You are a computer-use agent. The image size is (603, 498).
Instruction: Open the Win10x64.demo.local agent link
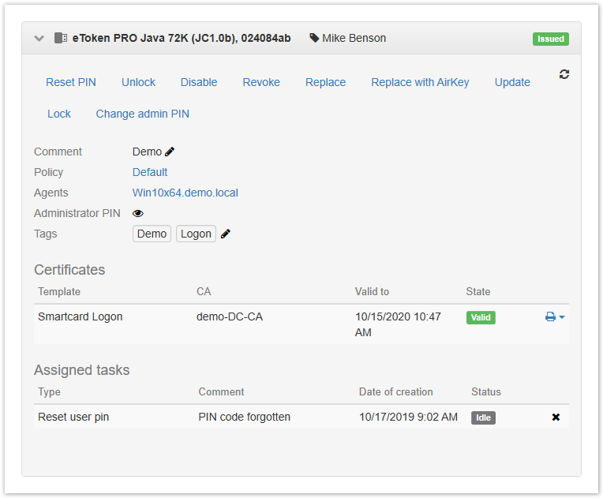pyautogui.click(x=185, y=193)
